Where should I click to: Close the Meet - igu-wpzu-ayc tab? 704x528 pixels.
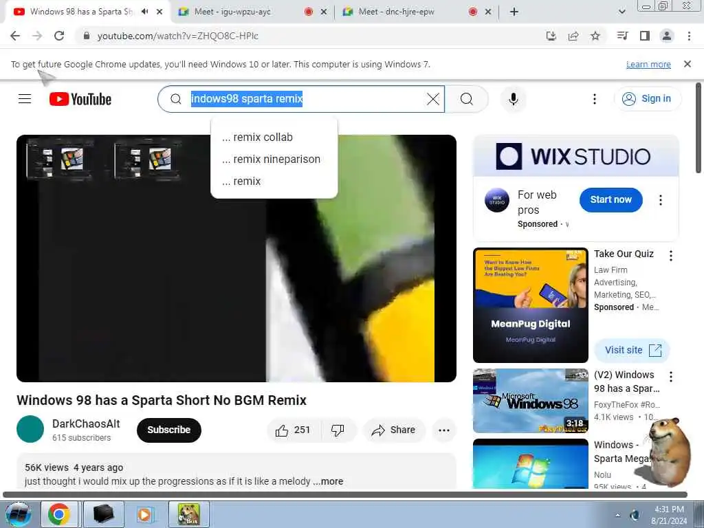[323, 12]
